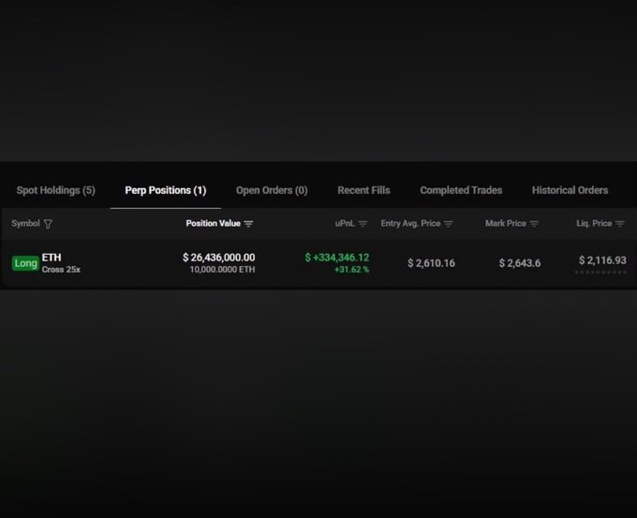Click the $ 2,610.16 entry price

pyautogui.click(x=432, y=263)
